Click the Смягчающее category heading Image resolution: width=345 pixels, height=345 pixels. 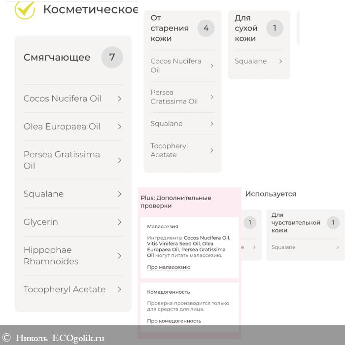tap(57, 58)
